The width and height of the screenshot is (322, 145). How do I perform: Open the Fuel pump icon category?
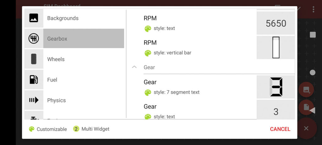pos(34,80)
